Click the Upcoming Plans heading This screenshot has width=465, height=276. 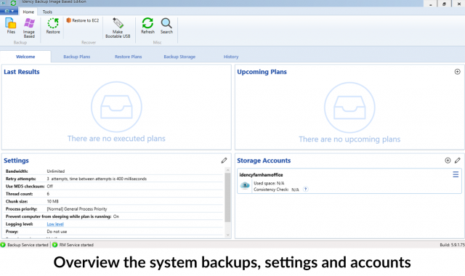(x=262, y=72)
